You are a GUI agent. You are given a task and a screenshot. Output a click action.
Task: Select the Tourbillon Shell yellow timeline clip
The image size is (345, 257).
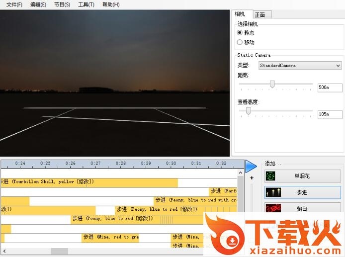click(89, 183)
